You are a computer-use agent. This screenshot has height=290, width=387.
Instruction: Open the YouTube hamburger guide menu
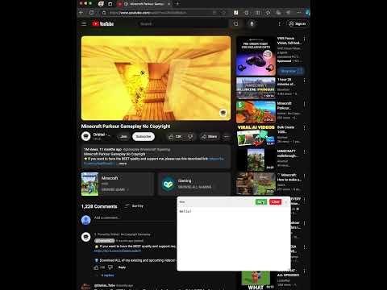(84, 24)
